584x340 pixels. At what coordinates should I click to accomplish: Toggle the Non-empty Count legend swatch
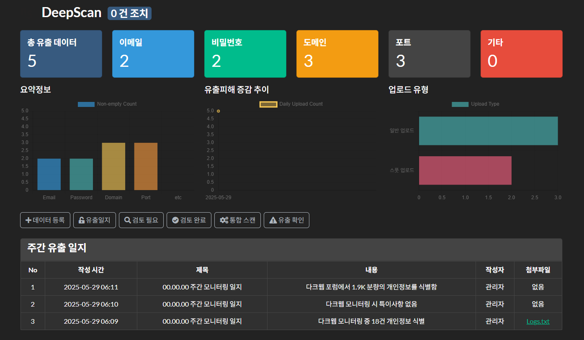tap(86, 104)
